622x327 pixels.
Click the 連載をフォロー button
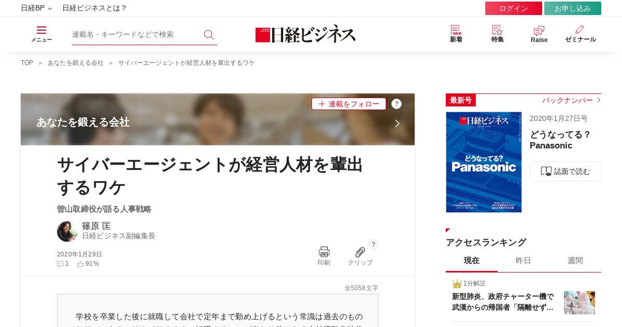(349, 104)
